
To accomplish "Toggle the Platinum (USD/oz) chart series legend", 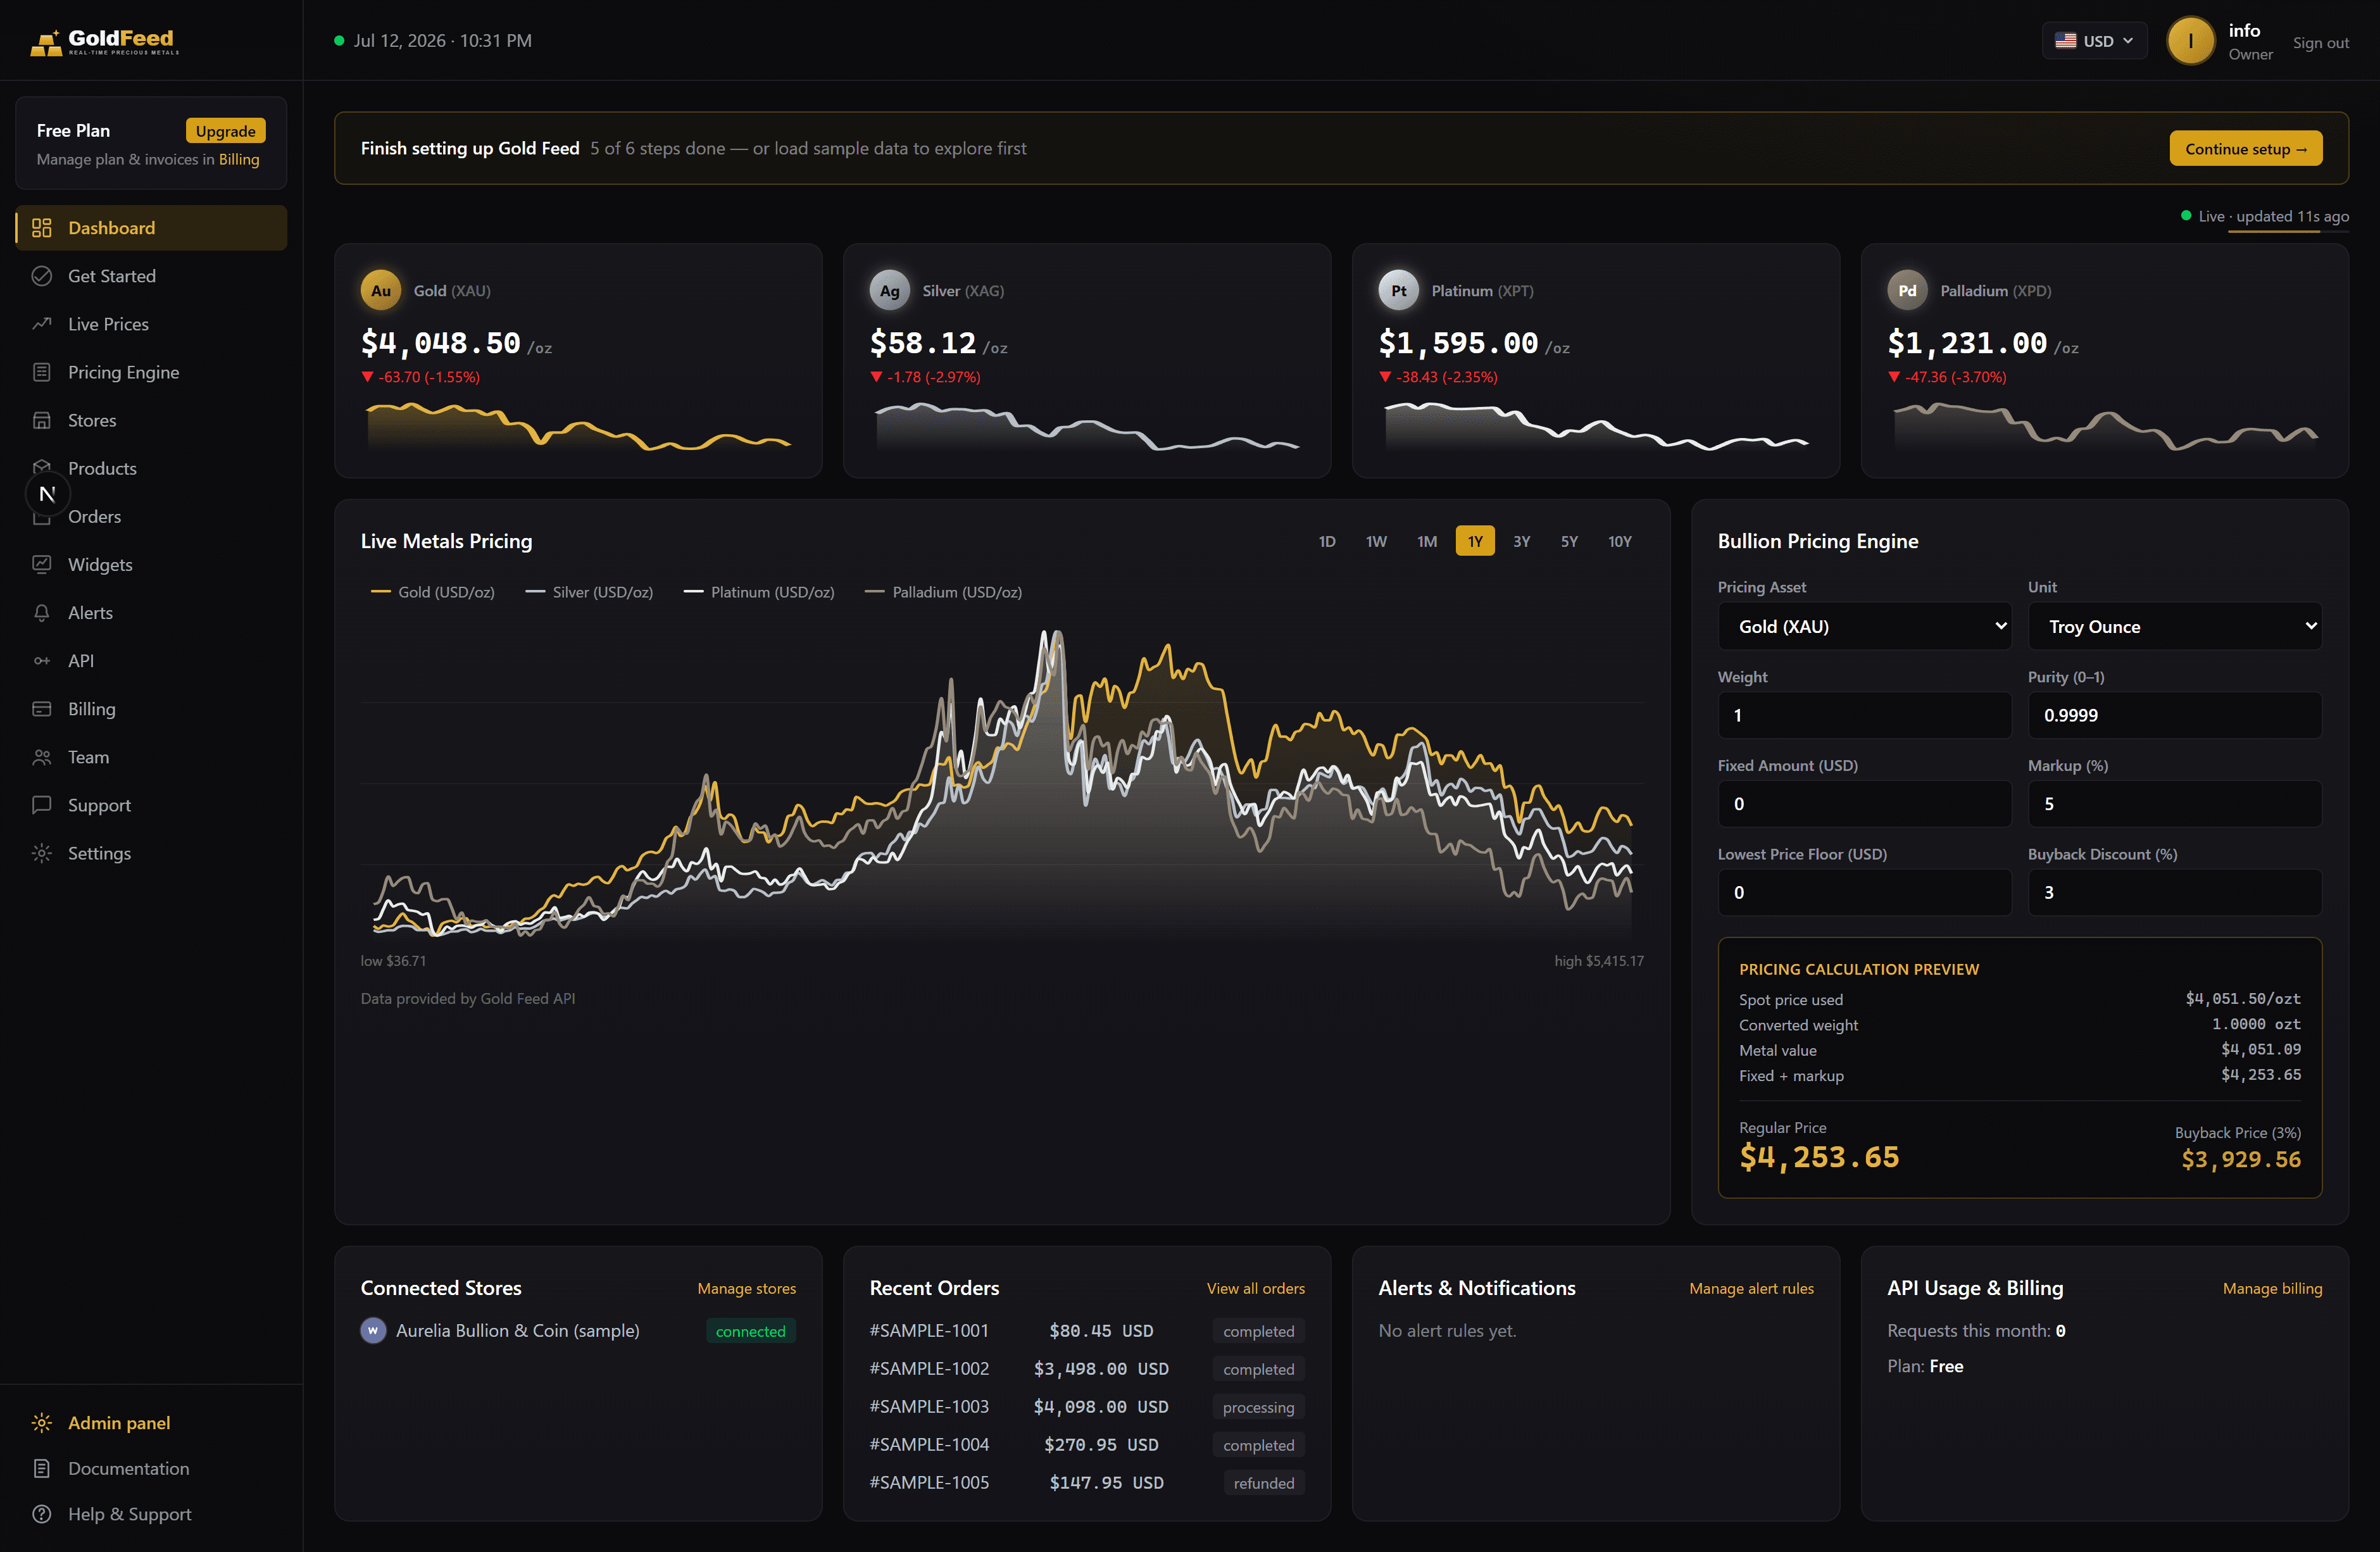I will tap(759, 592).
